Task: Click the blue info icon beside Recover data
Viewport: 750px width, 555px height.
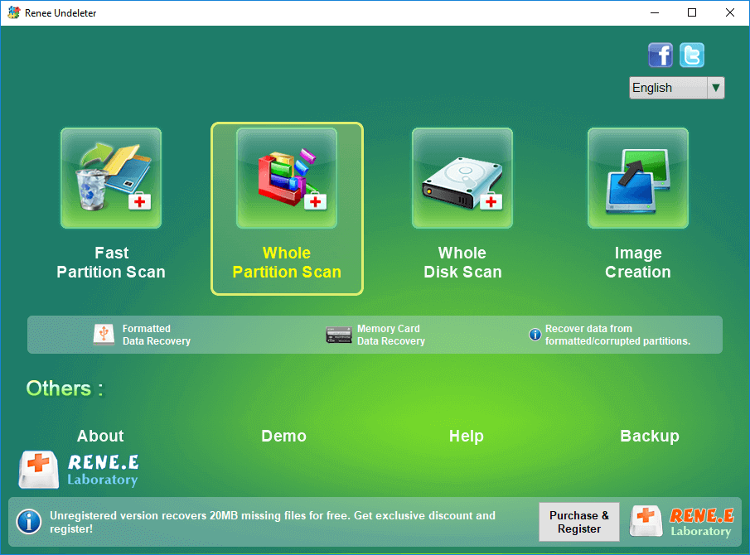Action: (x=535, y=335)
